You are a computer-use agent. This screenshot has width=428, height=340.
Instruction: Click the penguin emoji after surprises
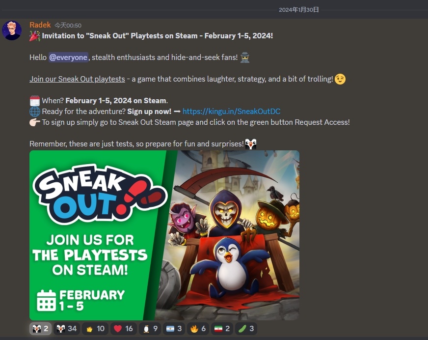pos(251,144)
